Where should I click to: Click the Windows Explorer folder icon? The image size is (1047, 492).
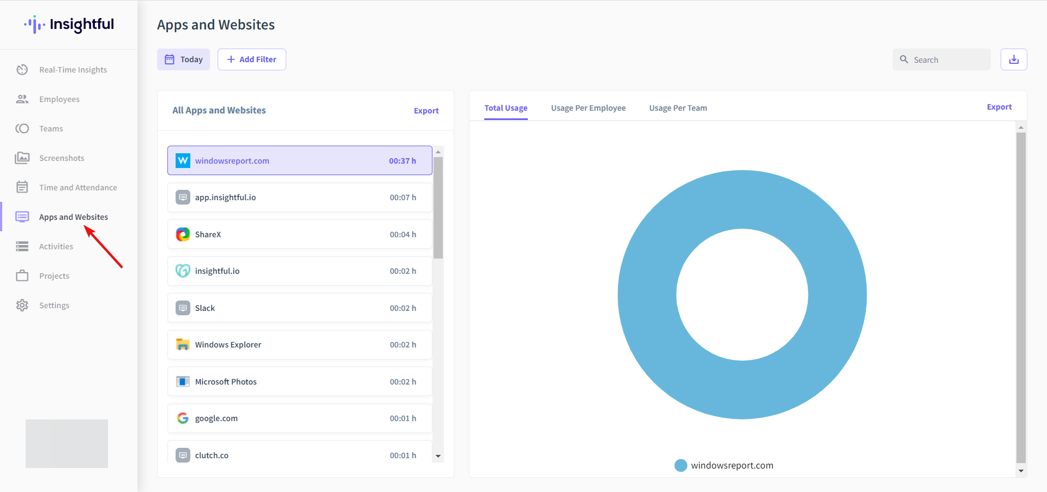coord(183,345)
